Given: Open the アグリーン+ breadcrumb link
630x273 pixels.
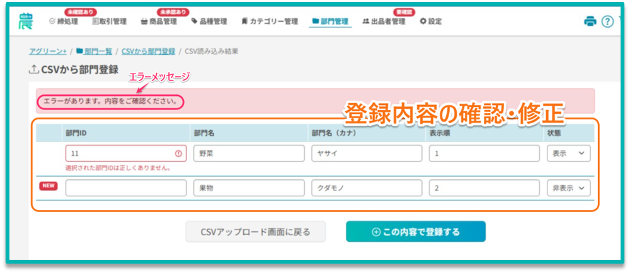Looking at the screenshot, I should pos(48,51).
